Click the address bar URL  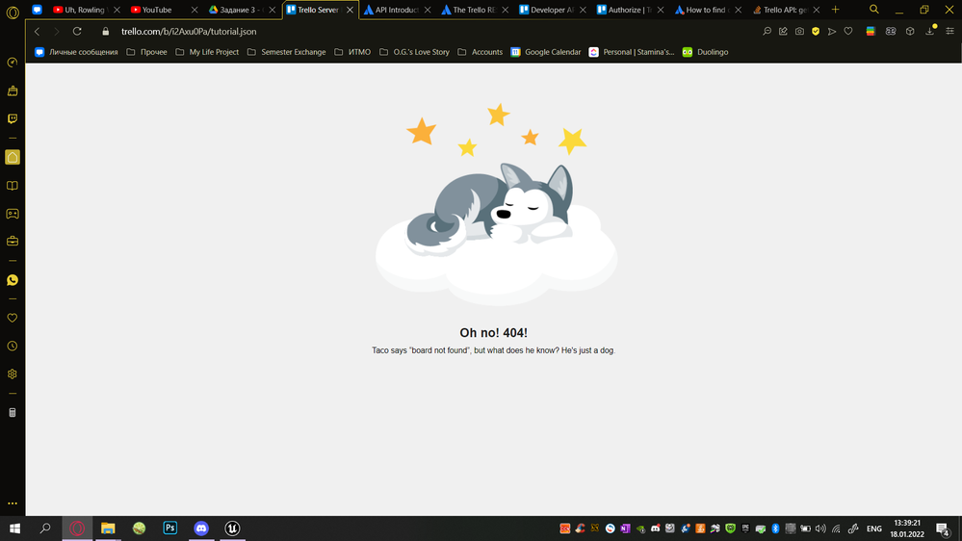[189, 31]
